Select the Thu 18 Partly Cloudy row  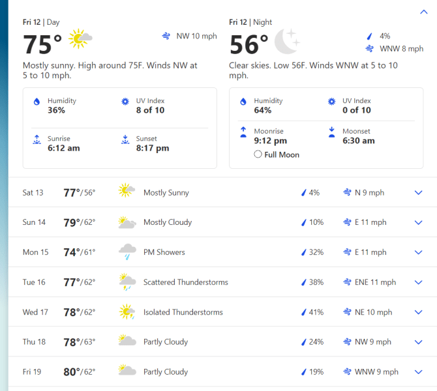(222, 341)
